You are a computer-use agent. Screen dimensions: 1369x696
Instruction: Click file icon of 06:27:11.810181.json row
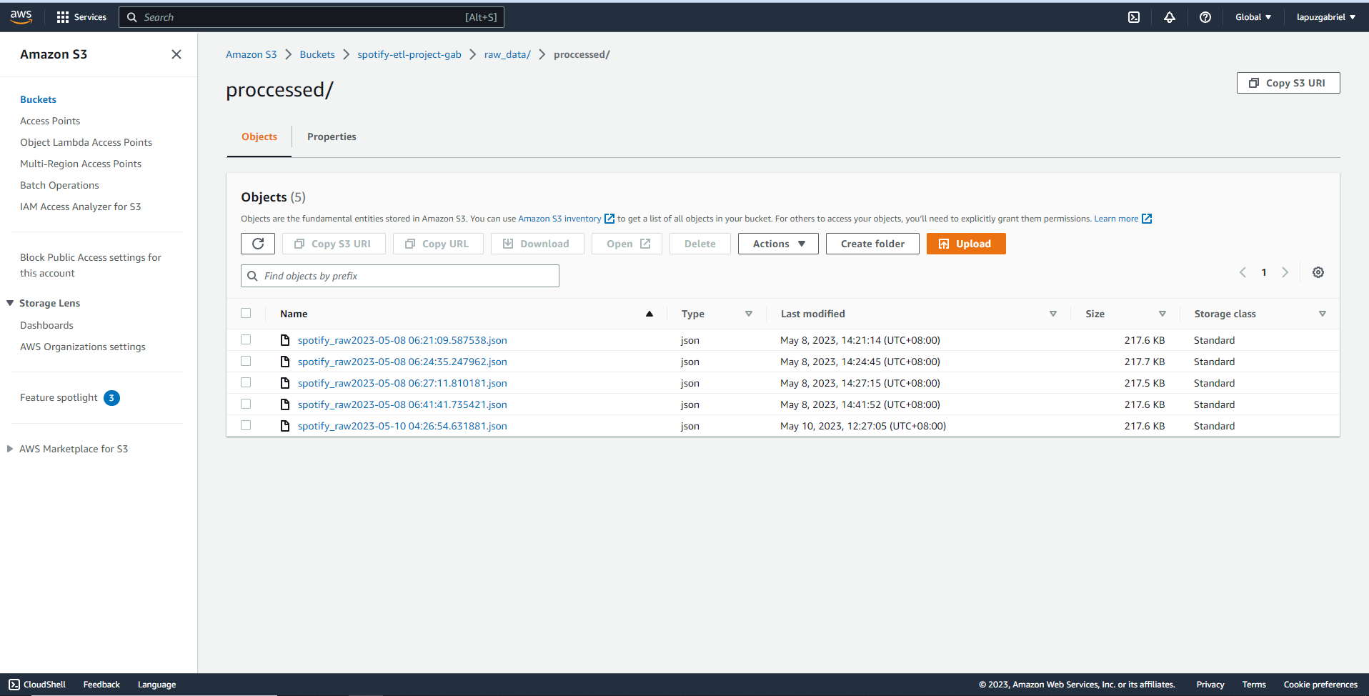(285, 383)
